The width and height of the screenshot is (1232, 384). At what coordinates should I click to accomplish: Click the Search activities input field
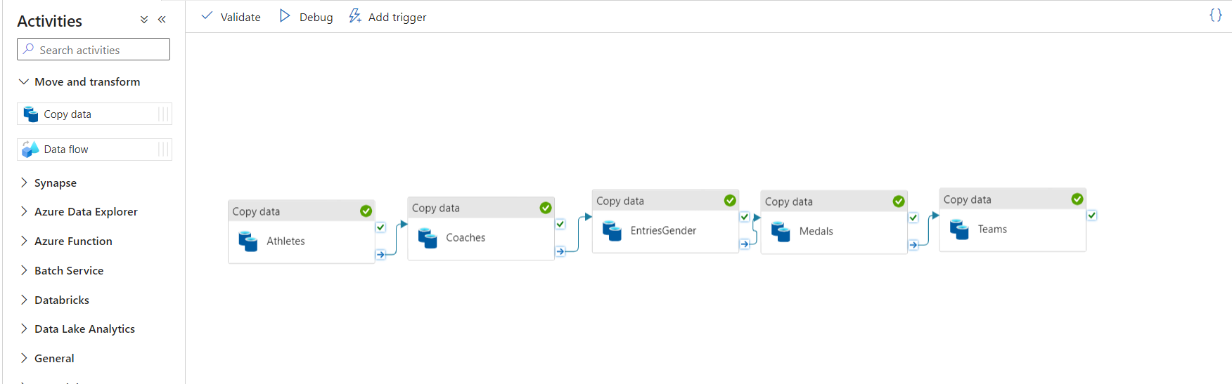point(94,49)
